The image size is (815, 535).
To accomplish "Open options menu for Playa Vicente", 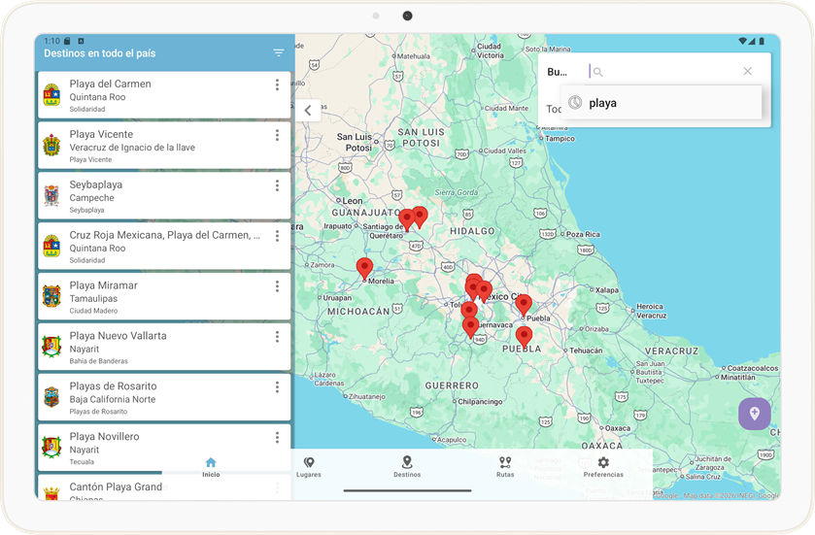I will tap(277, 135).
